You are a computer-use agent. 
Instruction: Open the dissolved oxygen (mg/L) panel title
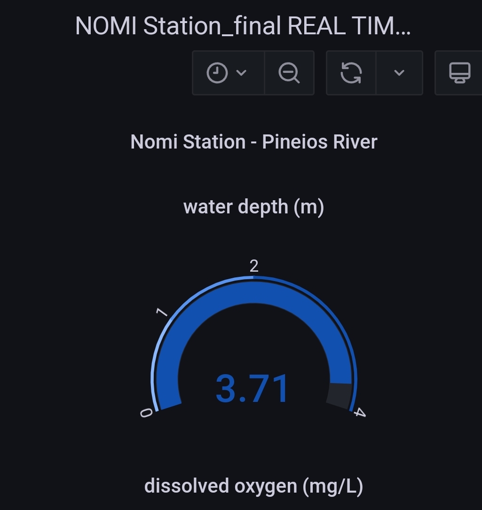[x=253, y=486]
